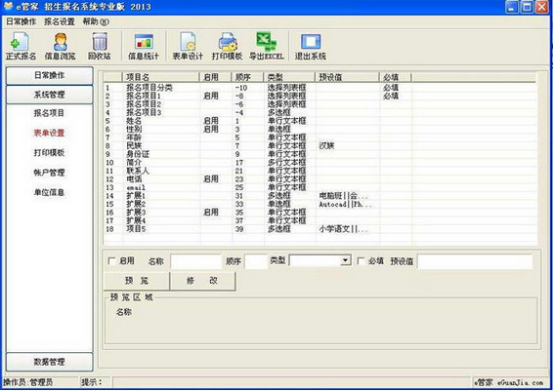Expand the 数据管理 sidebar section
Viewport: 554px width, 392px height.
point(50,362)
